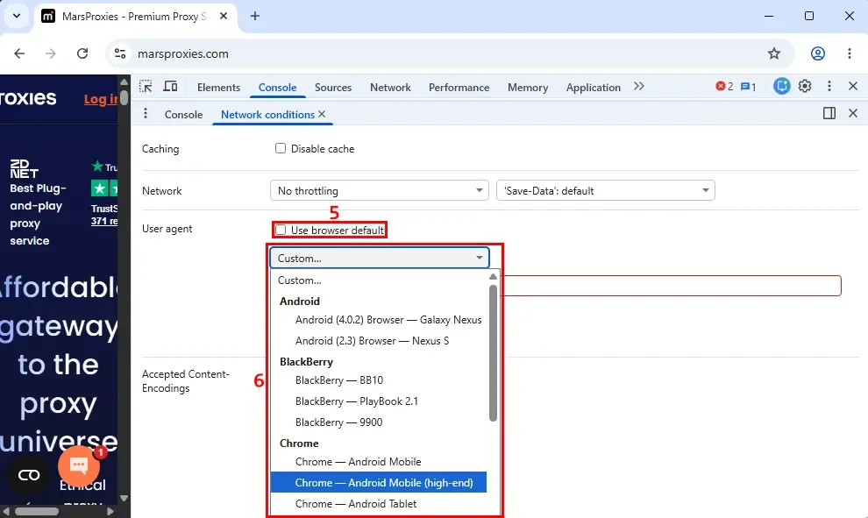Choose Android (4.0.2) Browser — Galaxy Nexus
The width and height of the screenshot is (868, 518).
coord(379,320)
